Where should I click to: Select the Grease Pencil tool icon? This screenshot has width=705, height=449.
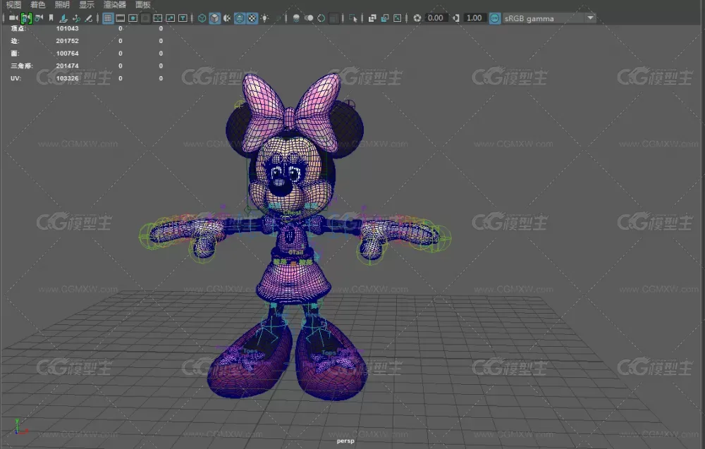[89, 18]
